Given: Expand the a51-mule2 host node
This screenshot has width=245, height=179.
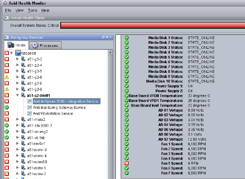Looking at the screenshot, I should [17, 119].
